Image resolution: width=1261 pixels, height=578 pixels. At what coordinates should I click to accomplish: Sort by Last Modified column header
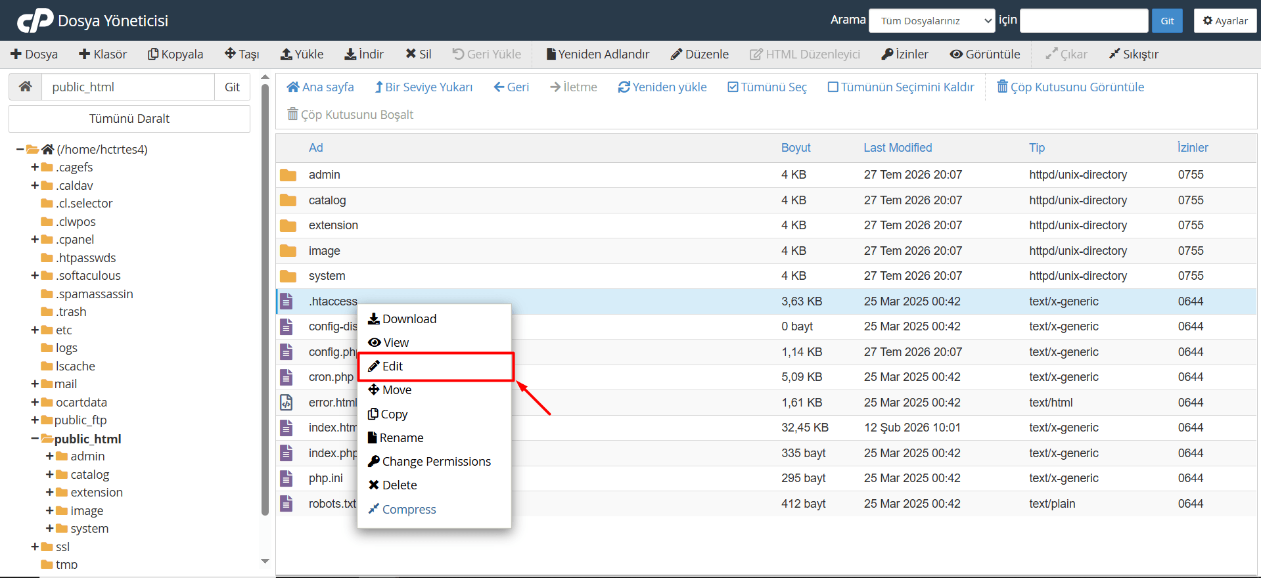click(x=898, y=148)
